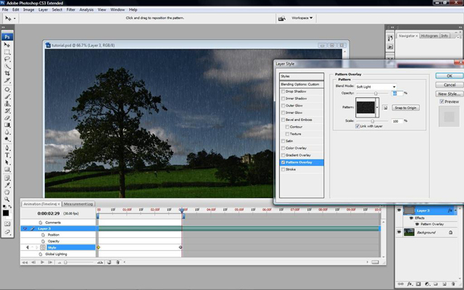Hide Layer 3 with eye icon

pos(399,210)
